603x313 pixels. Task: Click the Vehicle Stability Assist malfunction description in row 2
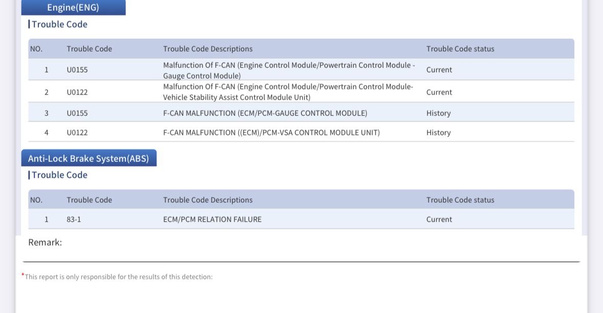288,92
